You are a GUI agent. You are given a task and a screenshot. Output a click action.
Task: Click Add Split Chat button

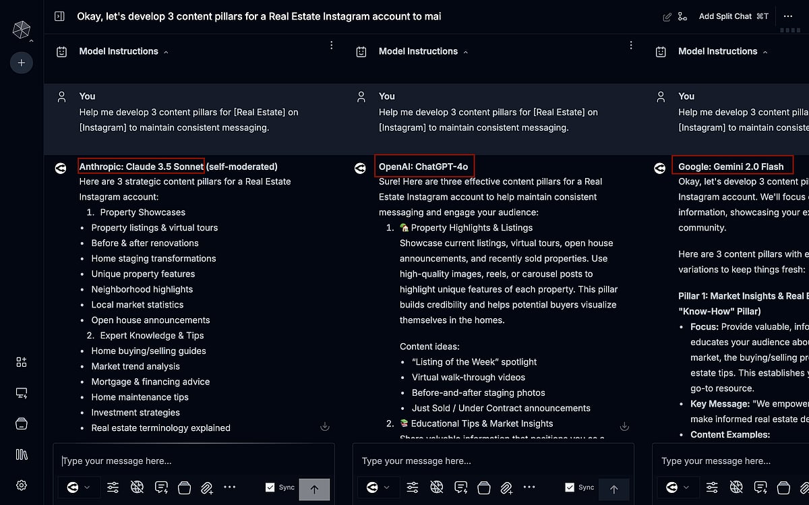pyautogui.click(x=733, y=16)
